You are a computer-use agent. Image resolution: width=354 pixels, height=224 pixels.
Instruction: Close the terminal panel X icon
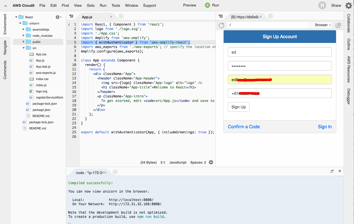(x=340, y=171)
